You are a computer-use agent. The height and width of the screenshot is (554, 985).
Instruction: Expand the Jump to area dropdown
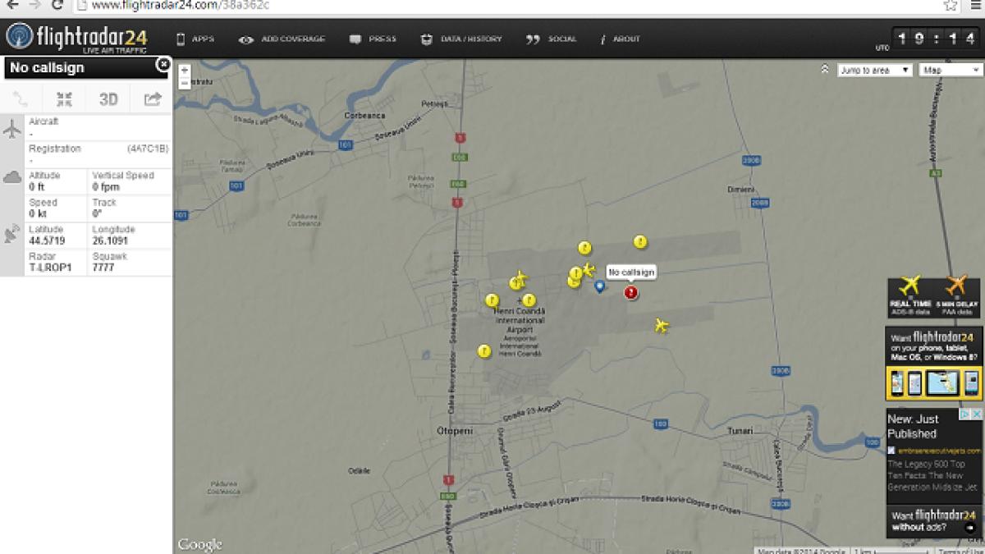click(874, 71)
